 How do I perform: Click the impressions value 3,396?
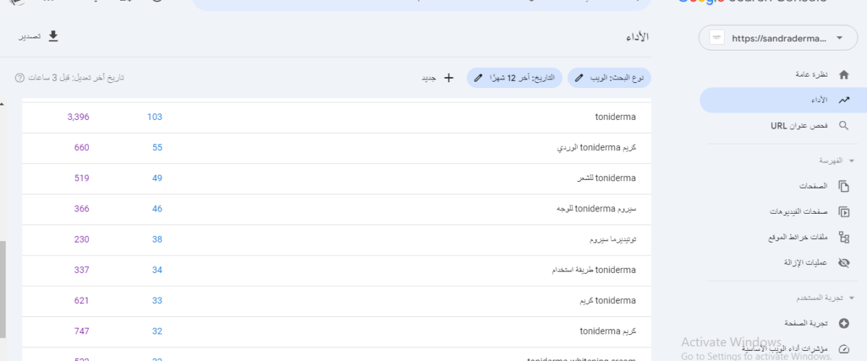pos(78,117)
